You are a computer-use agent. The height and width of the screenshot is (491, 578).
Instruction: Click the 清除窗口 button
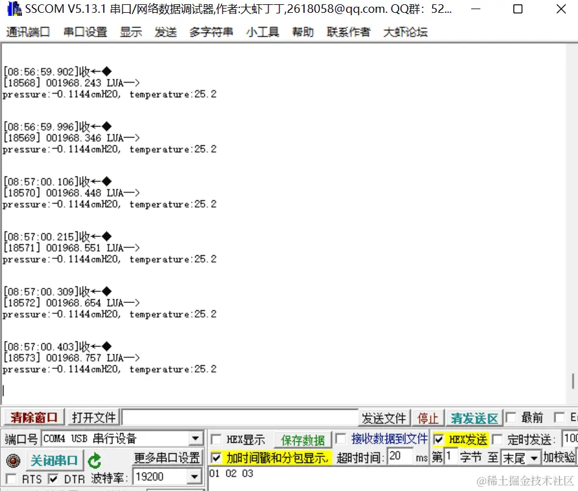pos(34,418)
